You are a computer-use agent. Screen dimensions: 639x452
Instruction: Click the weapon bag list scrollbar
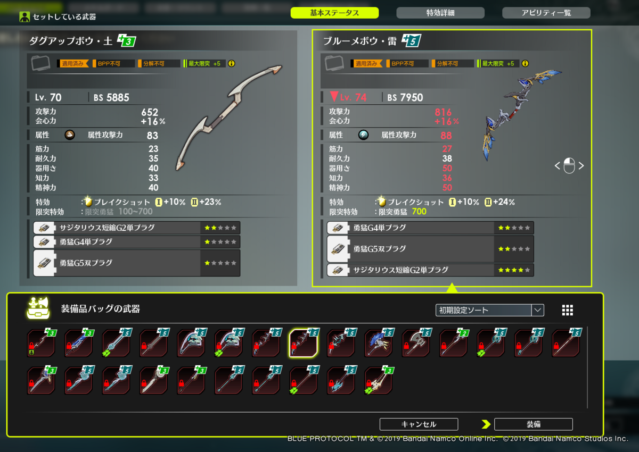pos(588,367)
